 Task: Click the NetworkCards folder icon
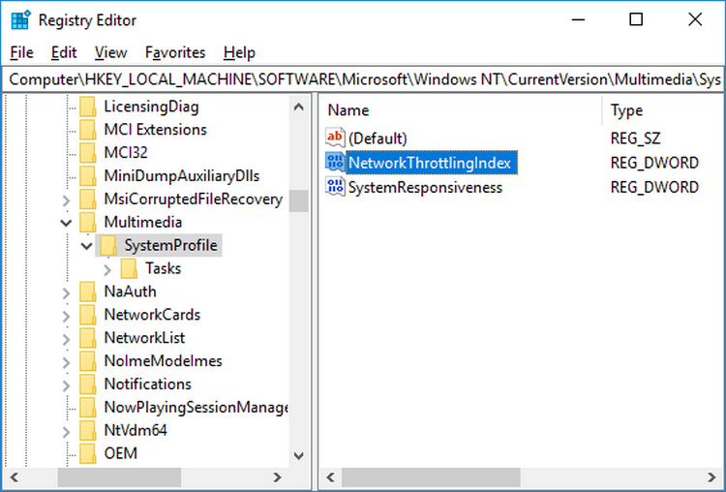click(88, 315)
